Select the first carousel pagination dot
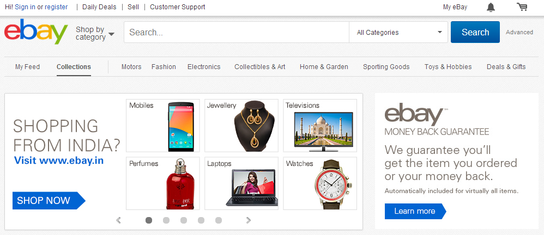This screenshot has width=544, height=235. (x=149, y=220)
